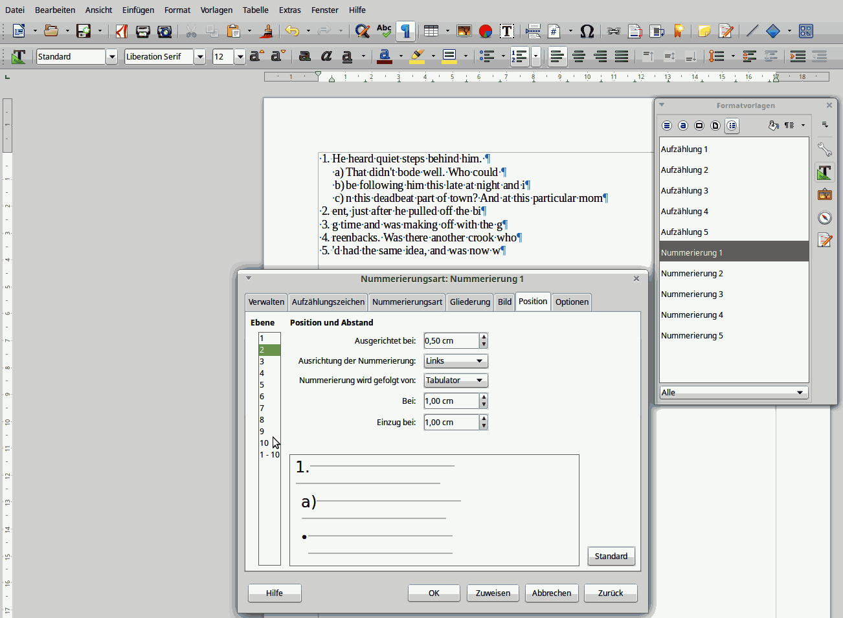Click the Insert comment sticky note icon
843x618 pixels.
(704, 31)
